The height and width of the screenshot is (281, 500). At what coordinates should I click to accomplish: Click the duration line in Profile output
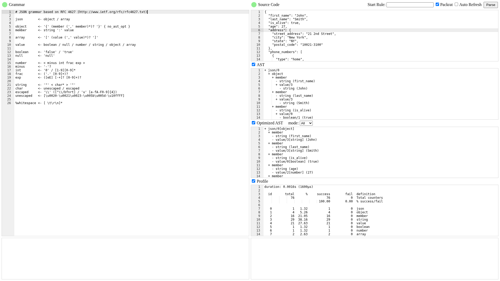click(289, 187)
